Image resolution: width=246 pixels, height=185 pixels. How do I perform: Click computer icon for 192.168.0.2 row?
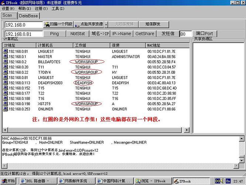(6, 62)
